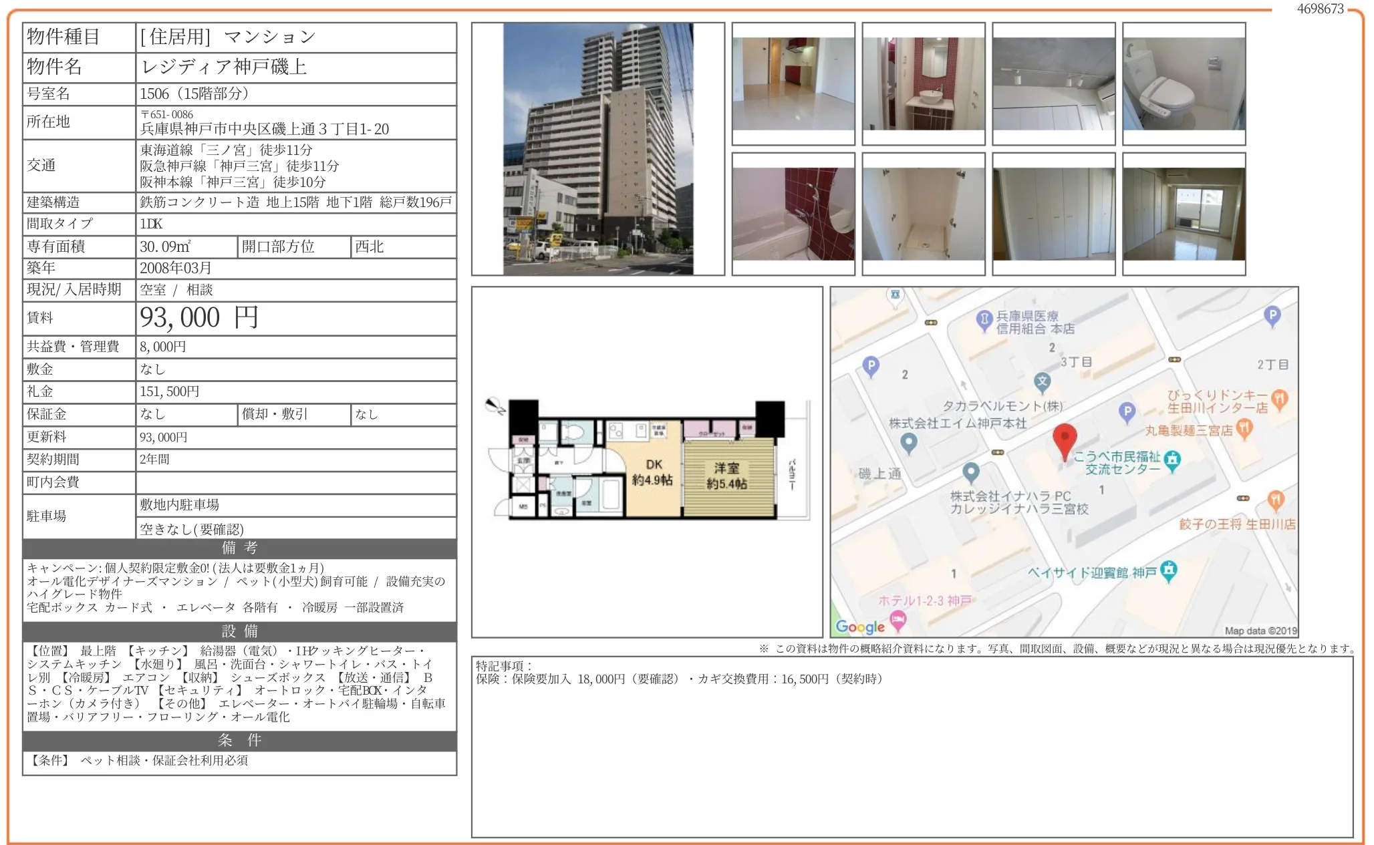Image resolution: width=1374 pixels, height=845 pixels.
Task: Click the 丸亀製麺三宮店 restaurant marker
Action: coord(1244,428)
